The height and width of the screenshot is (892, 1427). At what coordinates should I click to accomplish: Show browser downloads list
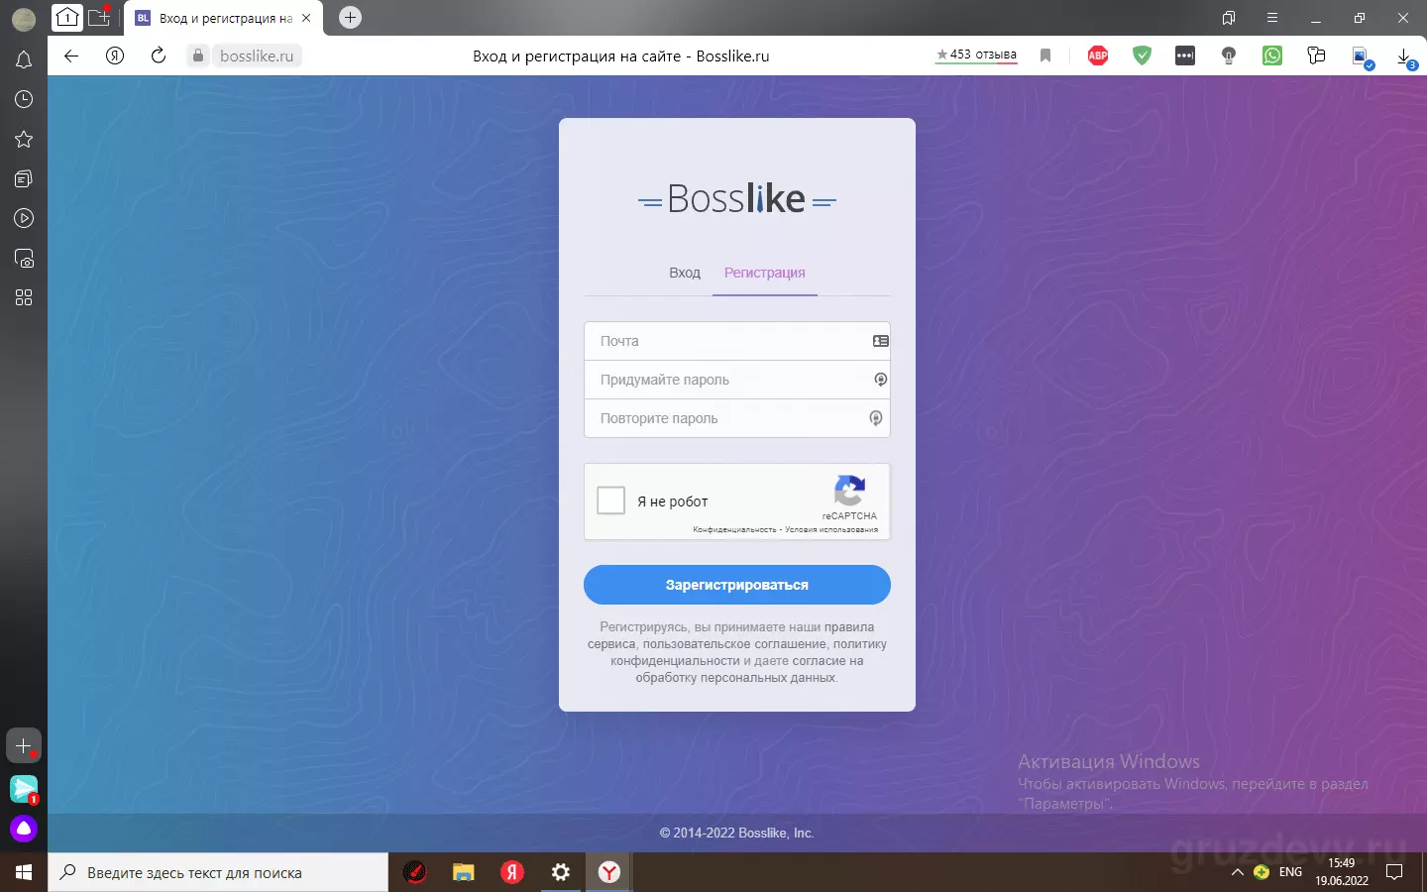pos(1406,57)
